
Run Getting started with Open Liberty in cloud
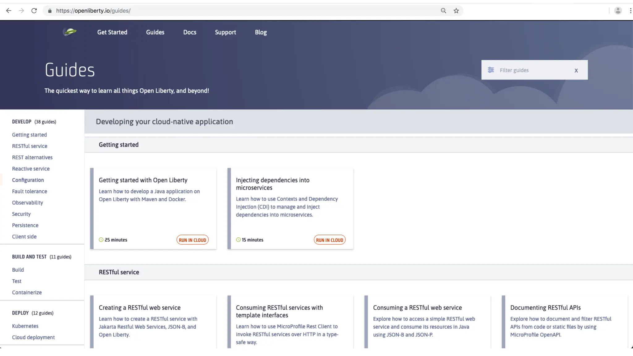[192, 240]
